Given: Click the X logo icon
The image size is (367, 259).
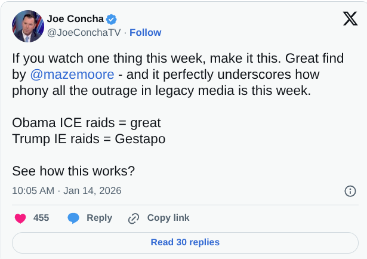Looking at the screenshot, I should pos(350,19).
